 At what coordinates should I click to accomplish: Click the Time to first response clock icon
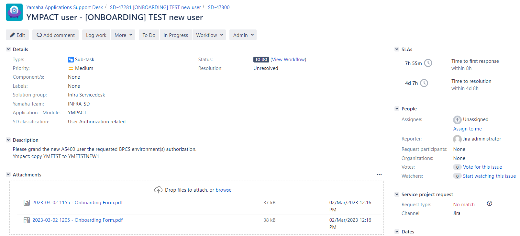(x=428, y=63)
